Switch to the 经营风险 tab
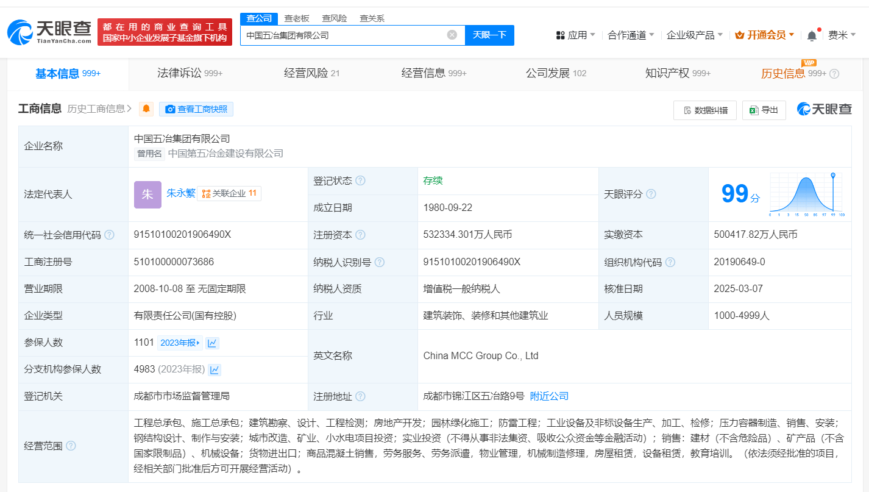Viewport: 869px width, 492px height. pyautogui.click(x=312, y=74)
